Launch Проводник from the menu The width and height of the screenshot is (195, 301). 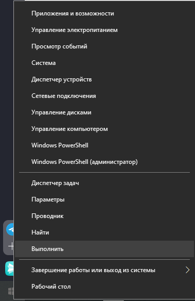point(47,216)
